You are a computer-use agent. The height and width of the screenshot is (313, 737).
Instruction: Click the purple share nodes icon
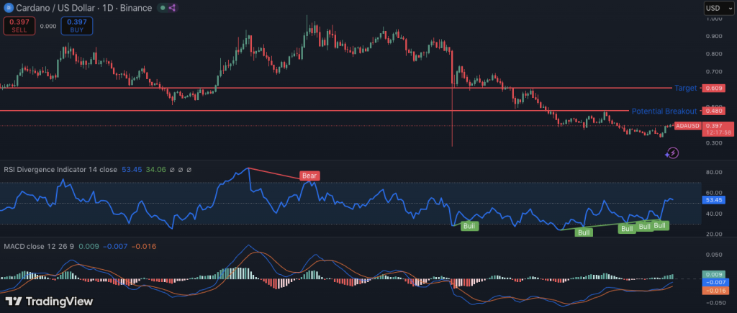pyautogui.click(x=173, y=8)
